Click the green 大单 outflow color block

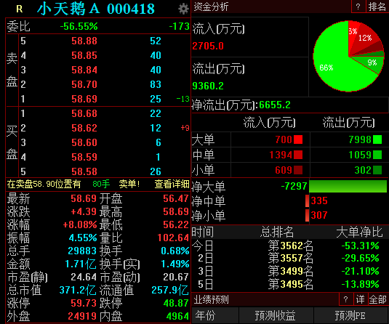(x=377, y=139)
